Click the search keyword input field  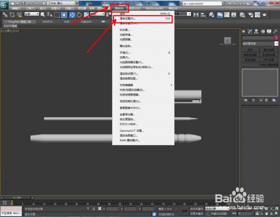202,4
